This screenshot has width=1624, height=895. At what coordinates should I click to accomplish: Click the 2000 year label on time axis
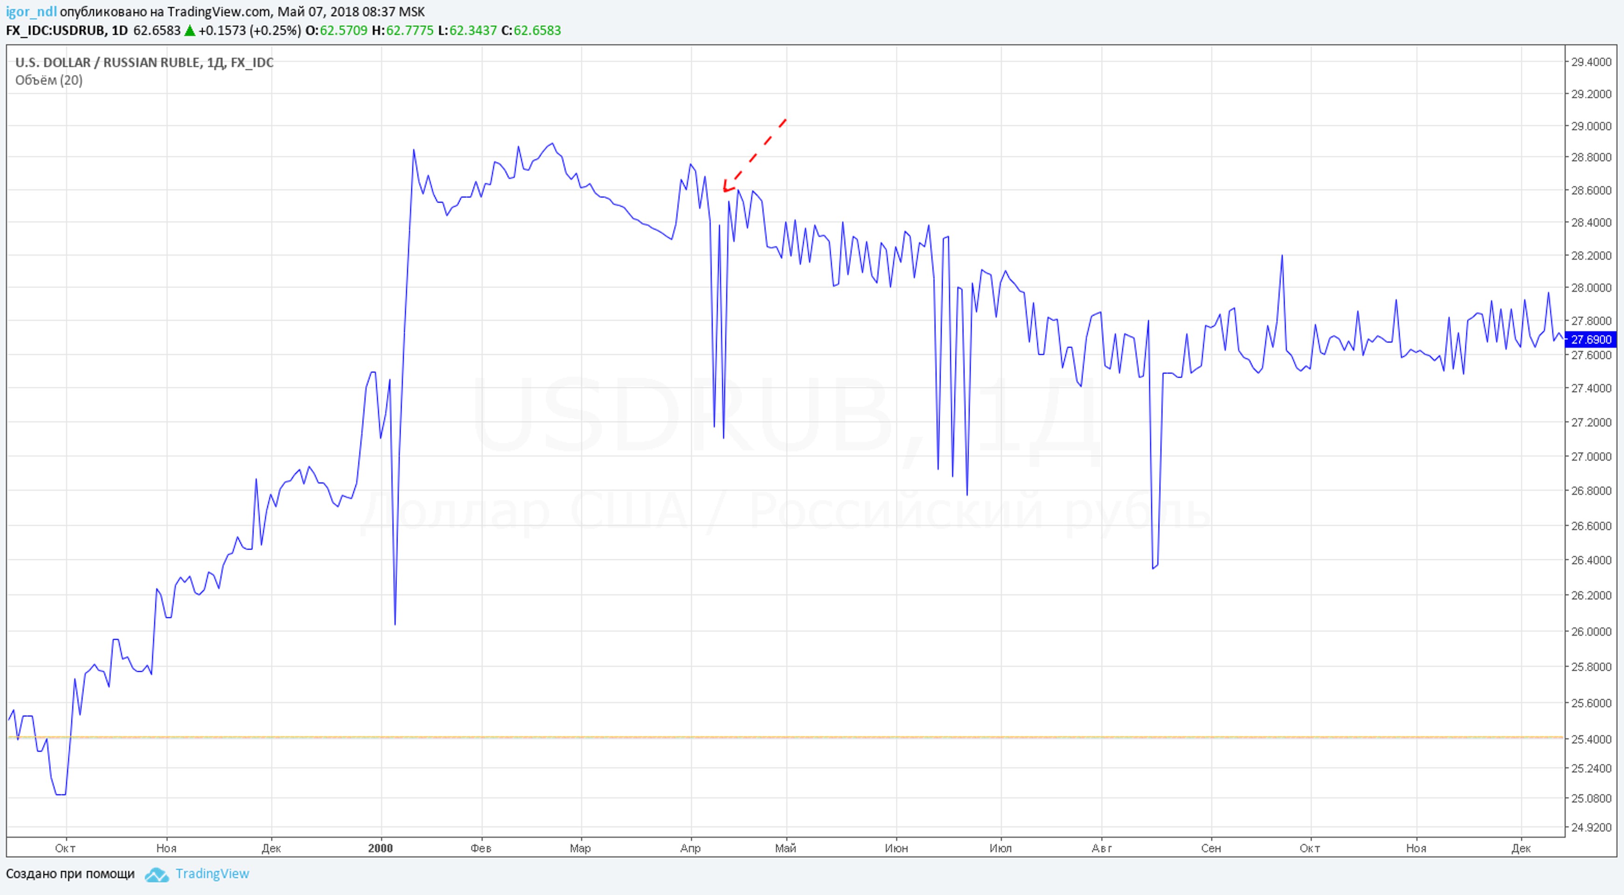380,848
